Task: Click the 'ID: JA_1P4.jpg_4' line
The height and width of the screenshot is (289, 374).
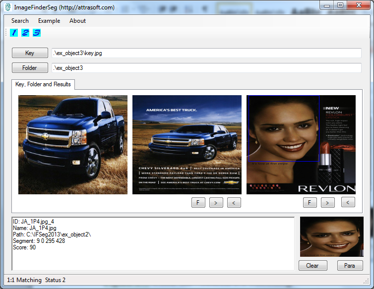Action: coord(33,222)
